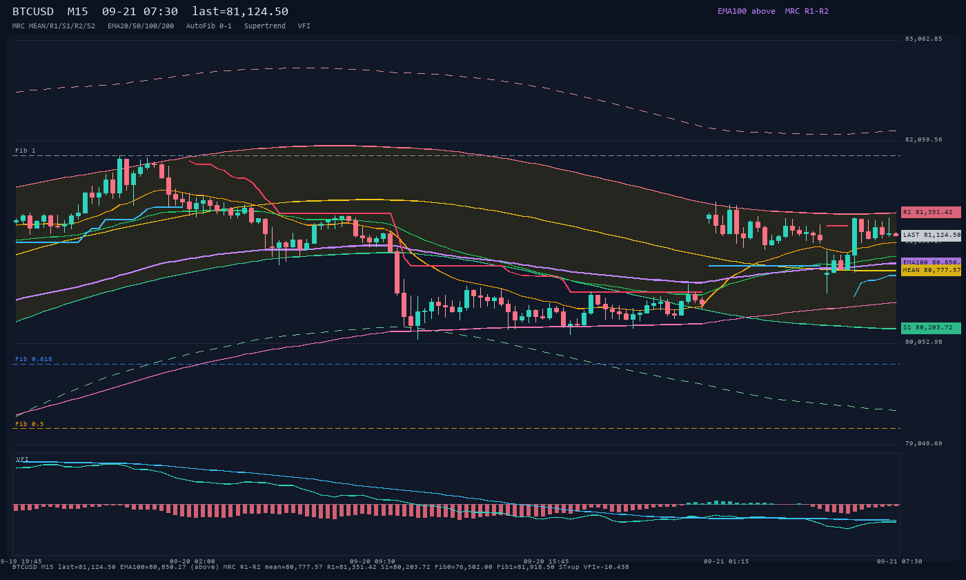Screen dimensions: 966x580
Task: Click the 09-21 07:30 time axis label
Action: (x=900, y=561)
